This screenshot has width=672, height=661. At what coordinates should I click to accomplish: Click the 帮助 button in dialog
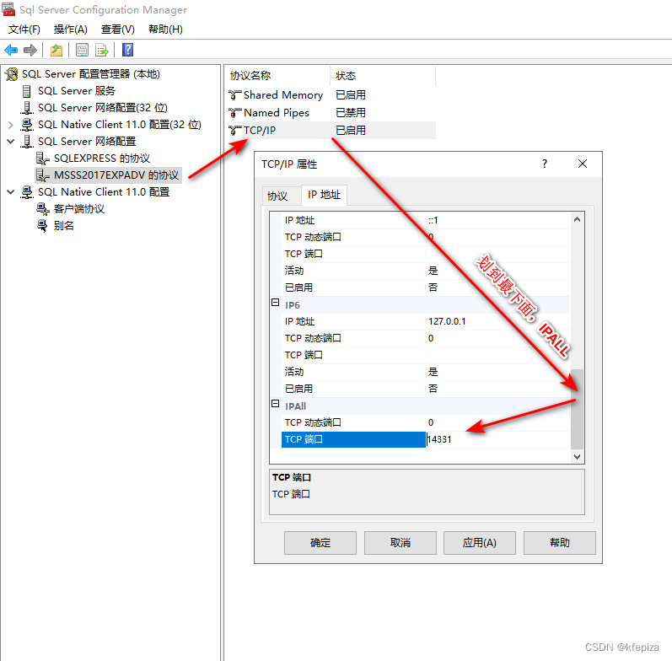(x=560, y=543)
